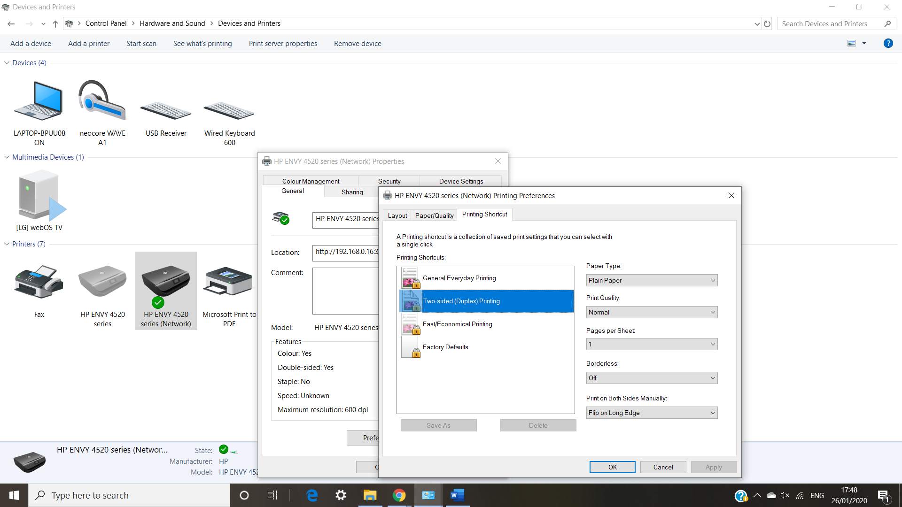Click the Search Devices and Printers field

tap(831, 23)
